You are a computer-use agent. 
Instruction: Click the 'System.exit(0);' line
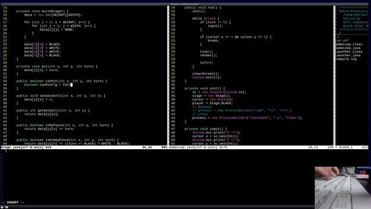tap(206, 77)
